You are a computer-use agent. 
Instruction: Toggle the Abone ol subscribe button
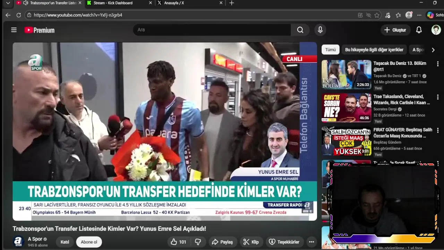click(x=89, y=242)
